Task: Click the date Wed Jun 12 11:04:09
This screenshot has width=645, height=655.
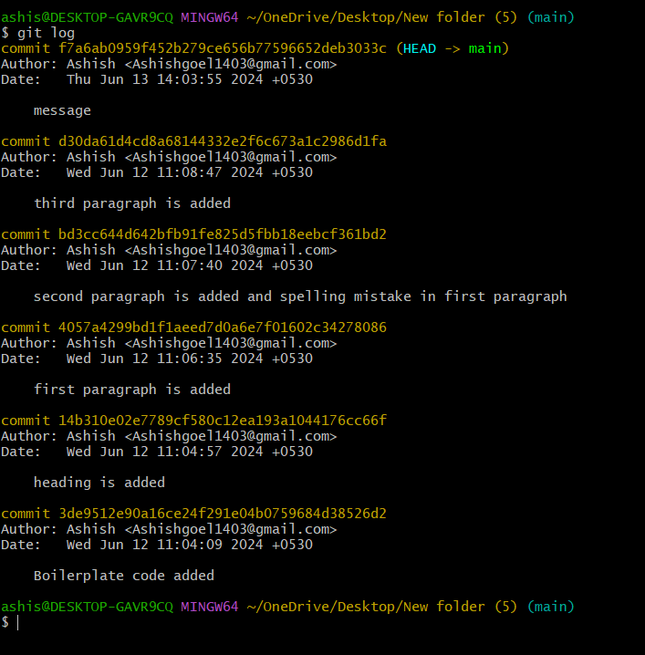Action: (189, 545)
